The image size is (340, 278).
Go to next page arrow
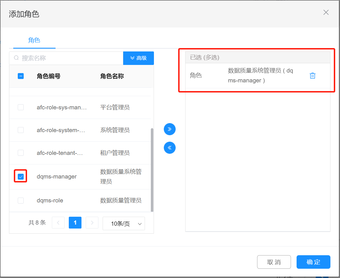[x=92, y=223]
